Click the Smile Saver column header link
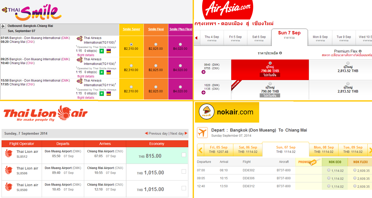This screenshot has height=198, width=372. [x=132, y=29]
